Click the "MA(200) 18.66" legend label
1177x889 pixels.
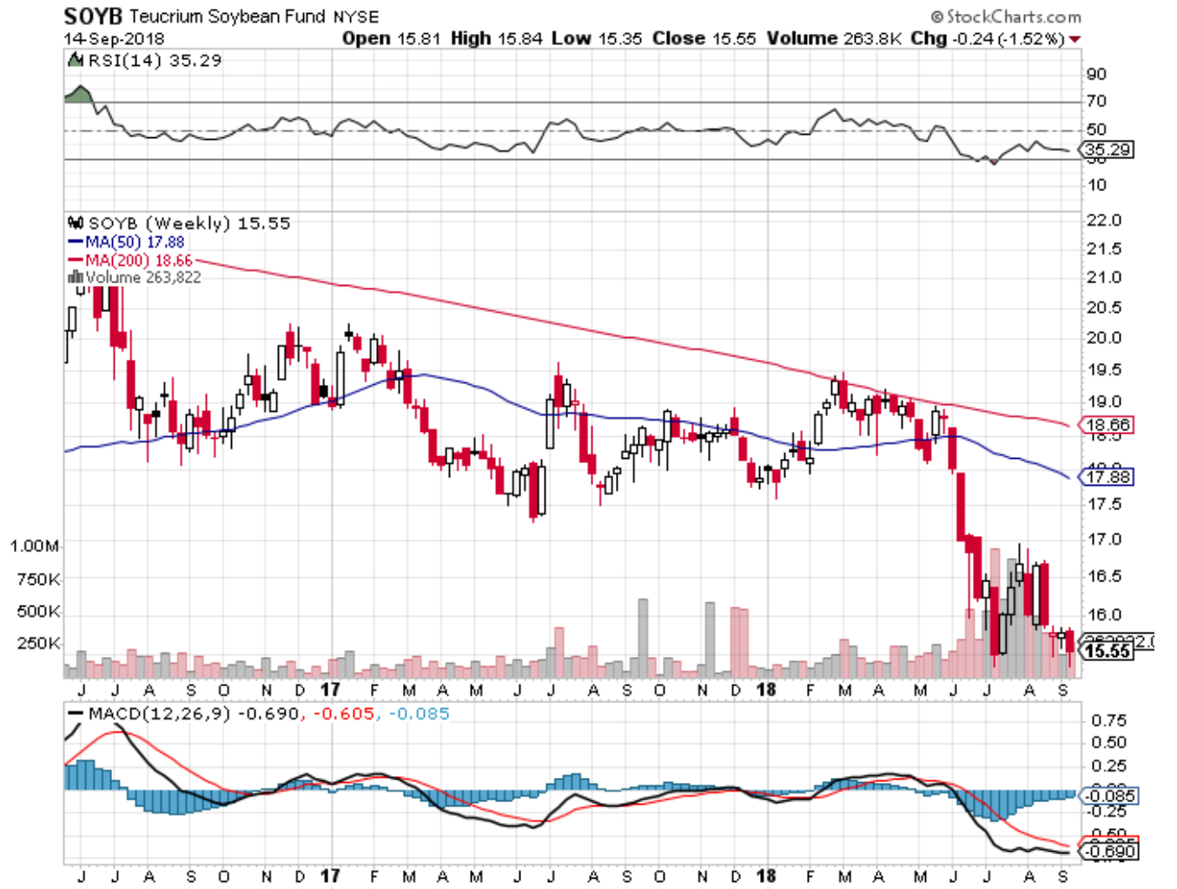(139, 261)
